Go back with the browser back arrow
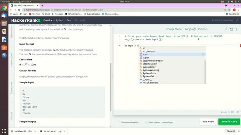This screenshot has height=135, width=241. pyautogui.click(x=11, y=10)
